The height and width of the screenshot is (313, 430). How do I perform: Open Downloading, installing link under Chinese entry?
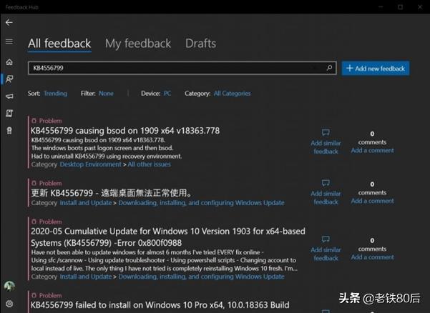click(201, 203)
